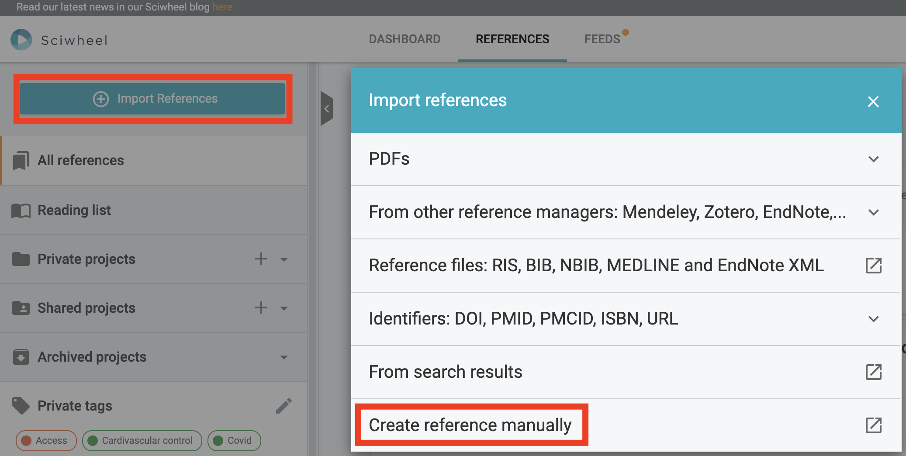The width and height of the screenshot is (906, 456).
Task: Open From search results external icon
Action: (874, 372)
